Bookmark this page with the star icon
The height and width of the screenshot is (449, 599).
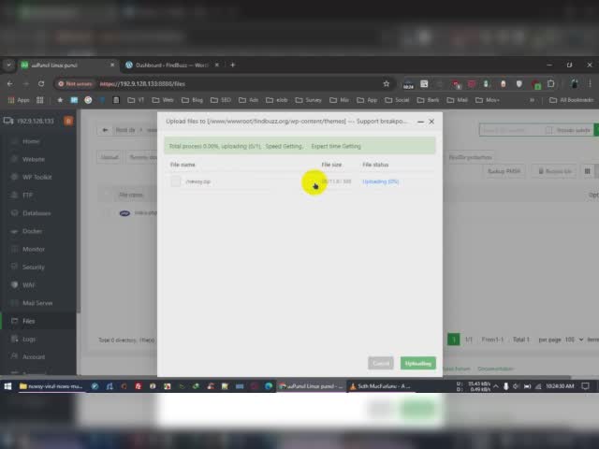point(387,83)
